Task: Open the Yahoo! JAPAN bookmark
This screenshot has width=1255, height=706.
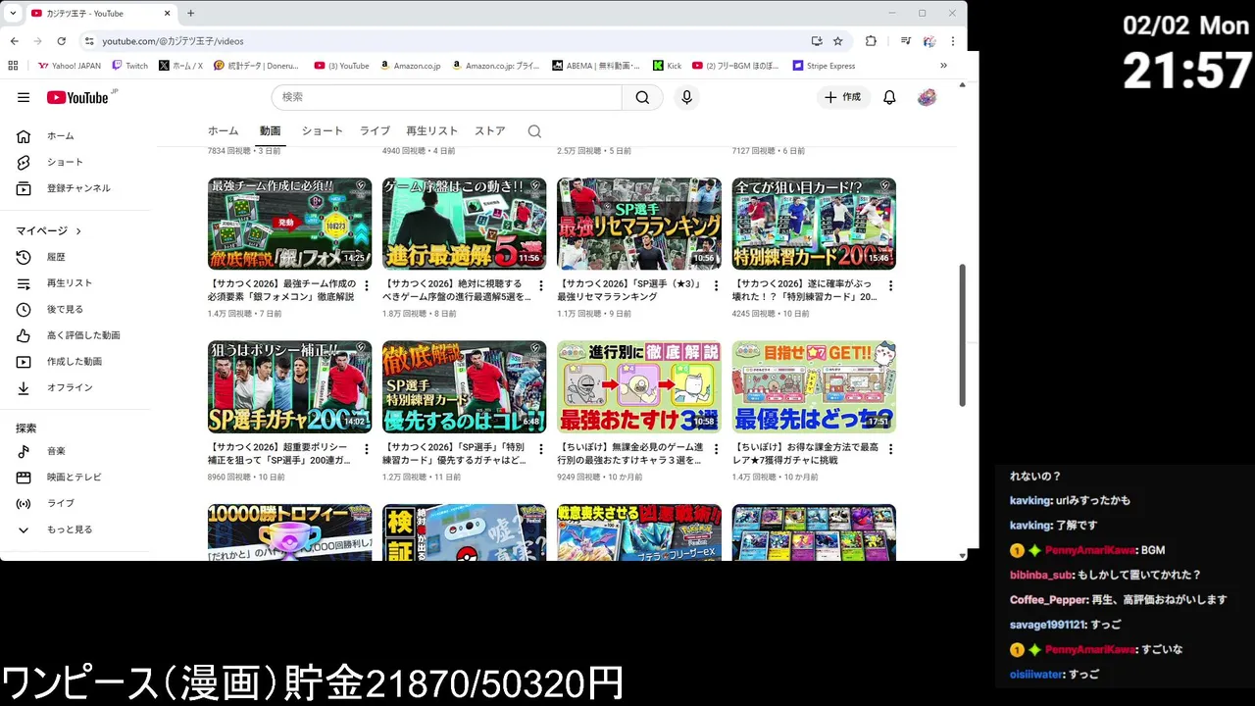Action: pos(69,66)
